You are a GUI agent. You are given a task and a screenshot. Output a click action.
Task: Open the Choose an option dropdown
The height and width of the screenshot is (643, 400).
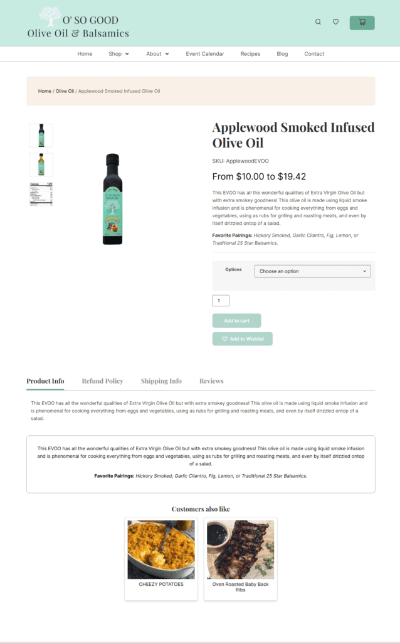pyautogui.click(x=312, y=271)
